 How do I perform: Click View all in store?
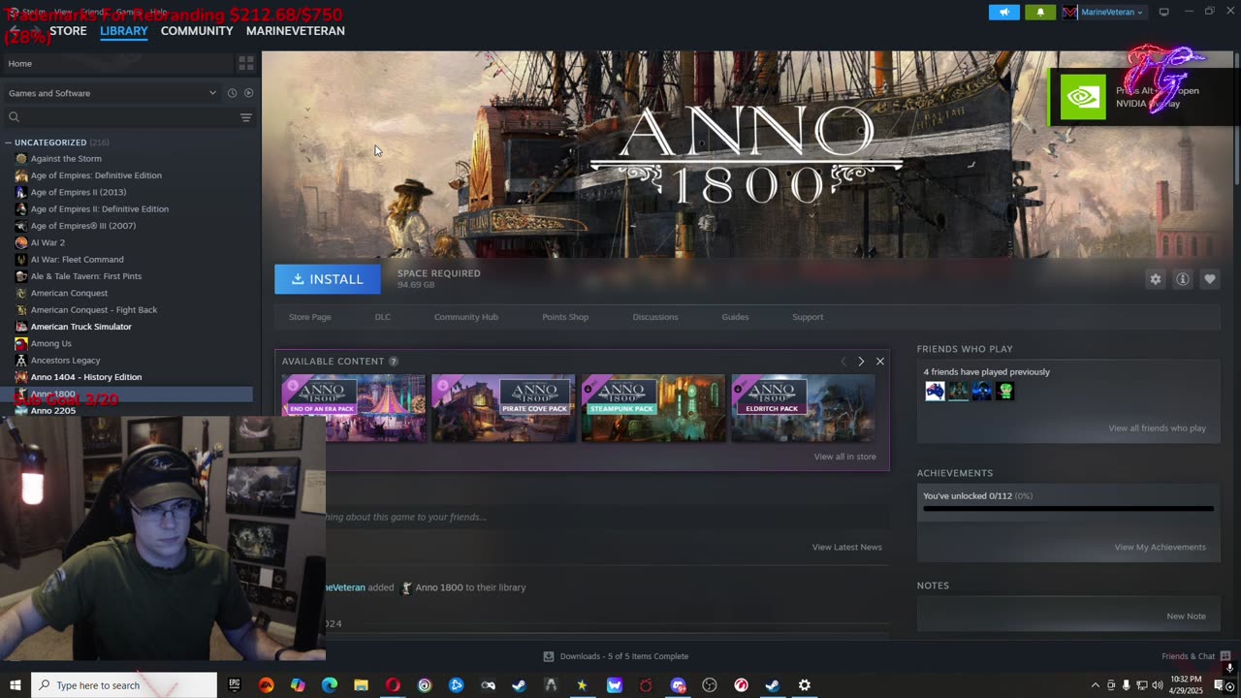[845, 457]
